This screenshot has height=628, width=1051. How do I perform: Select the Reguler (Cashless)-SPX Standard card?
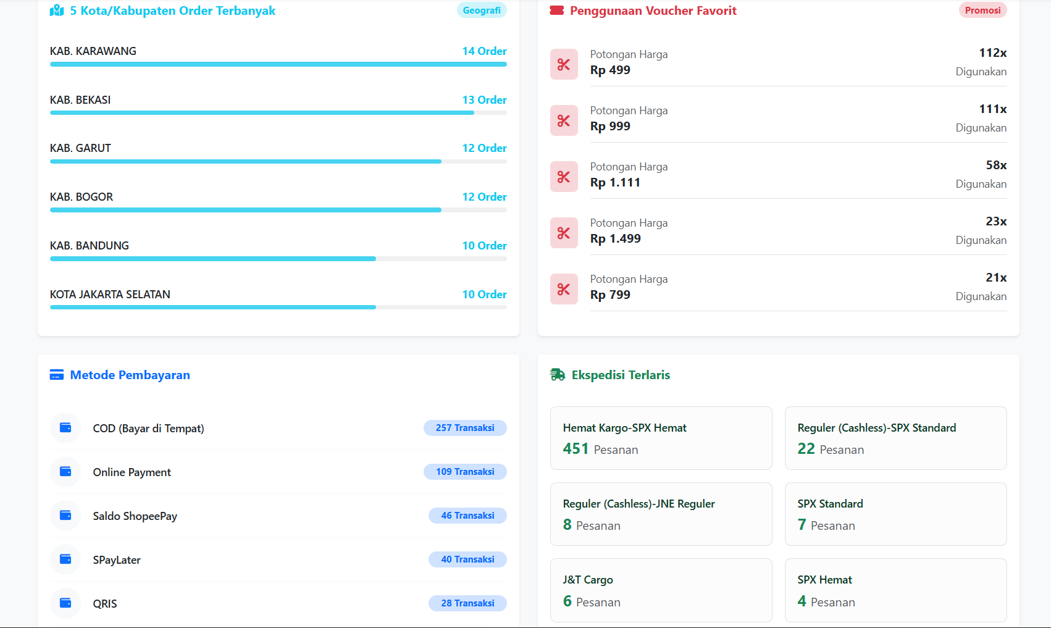[895, 438]
